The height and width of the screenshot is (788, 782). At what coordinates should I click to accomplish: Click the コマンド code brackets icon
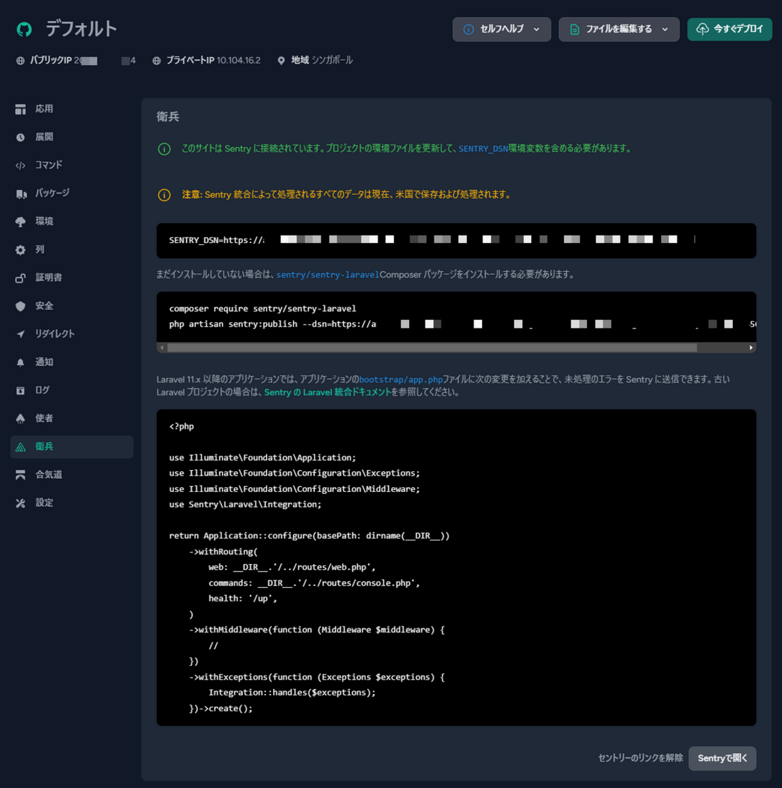tap(20, 165)
